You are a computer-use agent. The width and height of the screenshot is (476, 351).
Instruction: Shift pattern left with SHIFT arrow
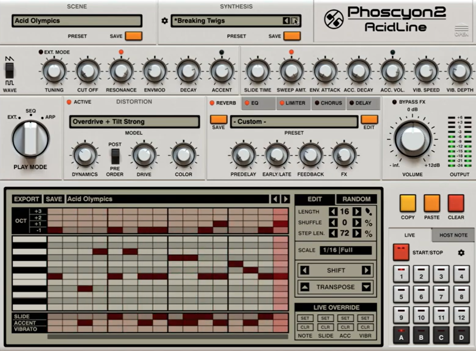[305, 270]
